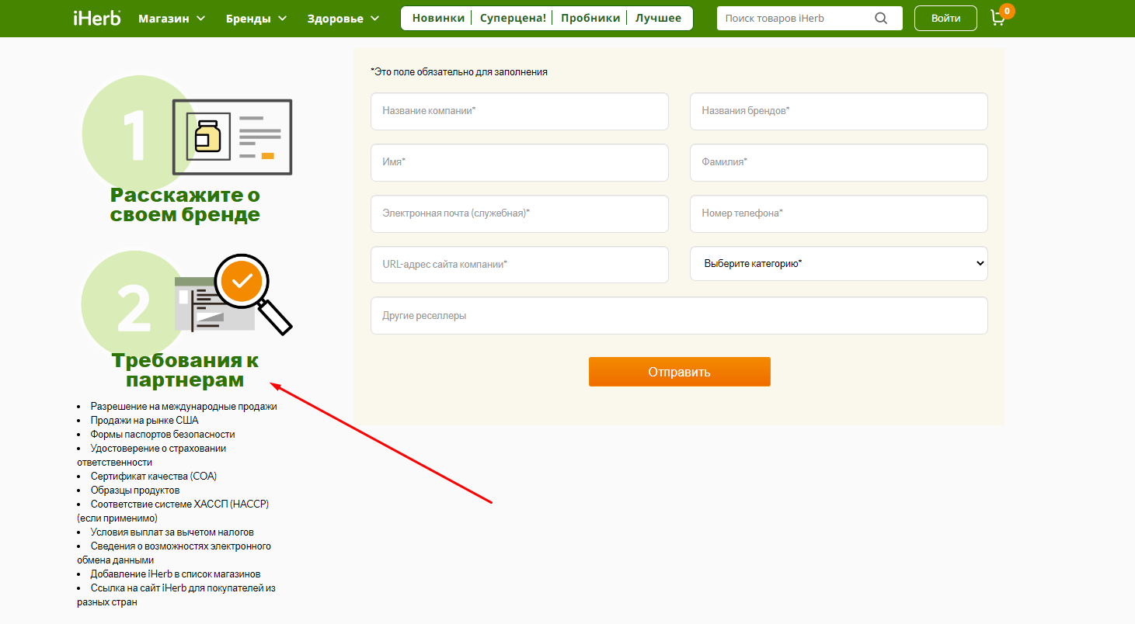Click the Удостоверение о страховании ответственности item
1135x624 pixels.
[152, 455]
